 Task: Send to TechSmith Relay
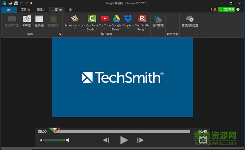tap(142, 21)
